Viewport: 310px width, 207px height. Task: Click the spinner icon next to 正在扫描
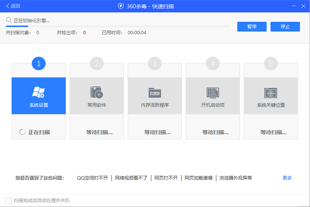pyautogui.click(x=22, y=132)
